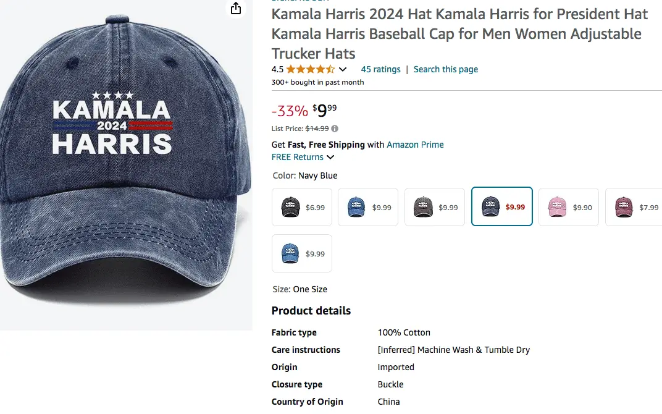This screenshot has width=662, height=414.
Task: Open the 45 ratings link
Action: click(380, 69)
